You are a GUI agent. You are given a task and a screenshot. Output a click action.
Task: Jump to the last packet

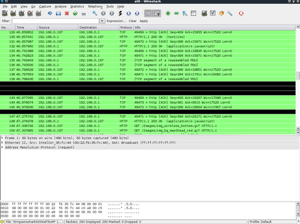tap(137, 13)
